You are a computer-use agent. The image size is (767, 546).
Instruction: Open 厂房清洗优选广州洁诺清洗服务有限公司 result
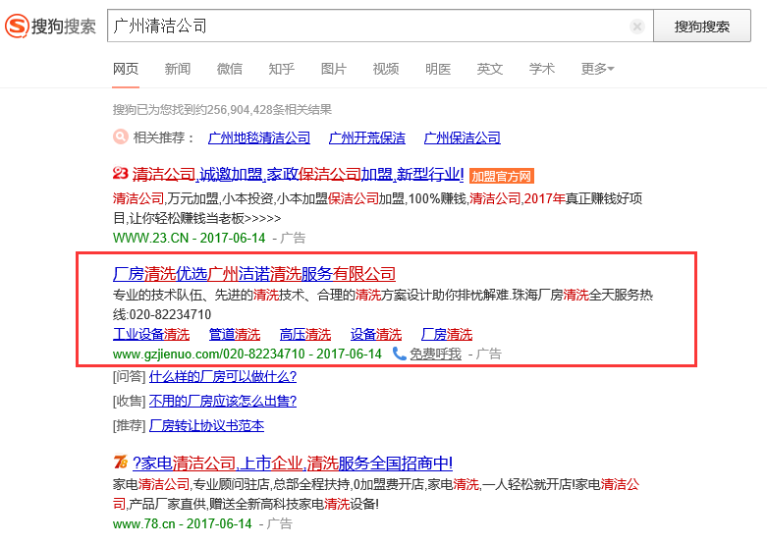pos(254,274)
